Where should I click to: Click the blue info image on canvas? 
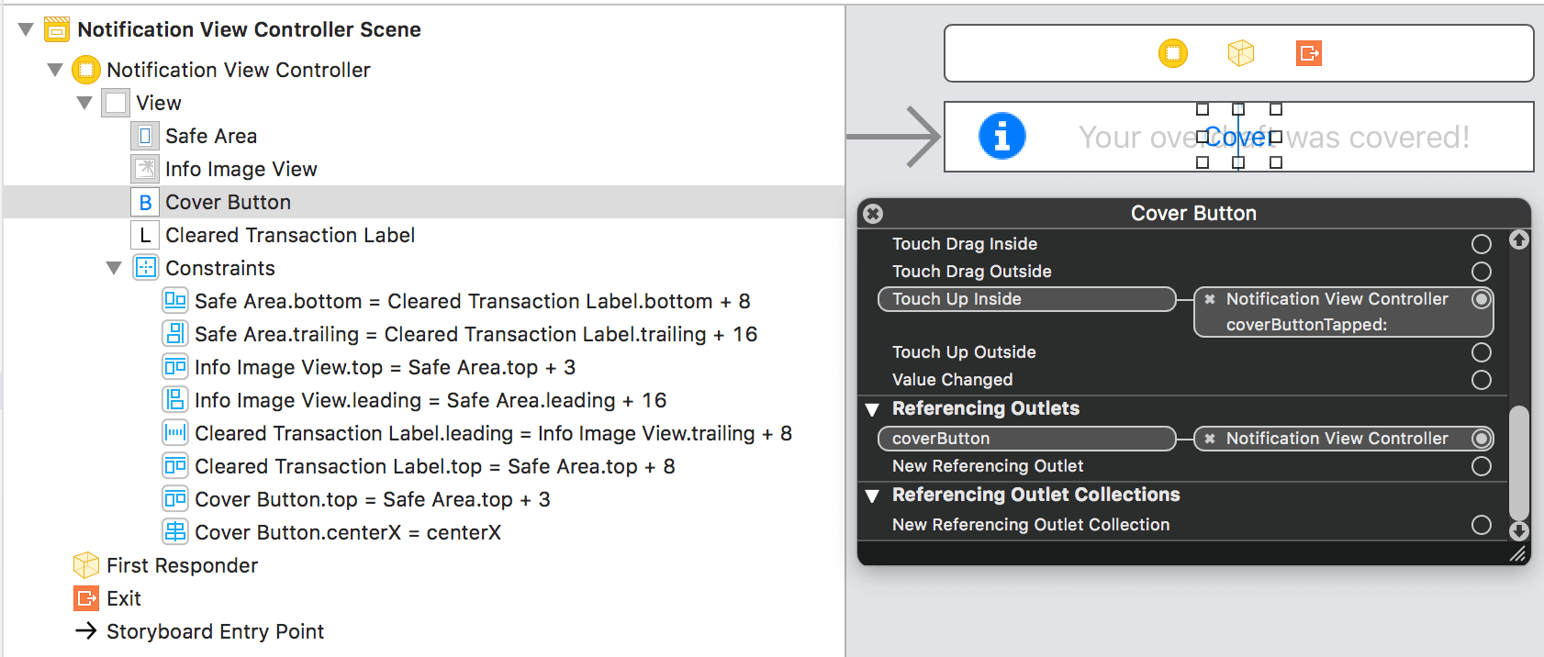click(x=1001, y=137)
